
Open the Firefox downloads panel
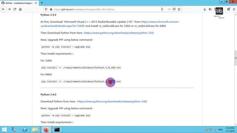204,9
